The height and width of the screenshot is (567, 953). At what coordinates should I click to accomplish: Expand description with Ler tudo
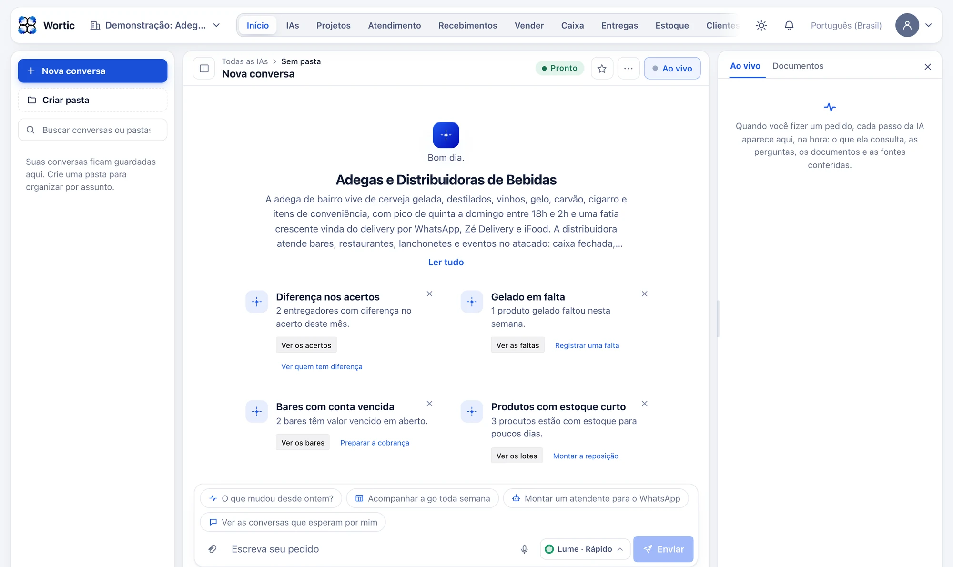point(446,262)
